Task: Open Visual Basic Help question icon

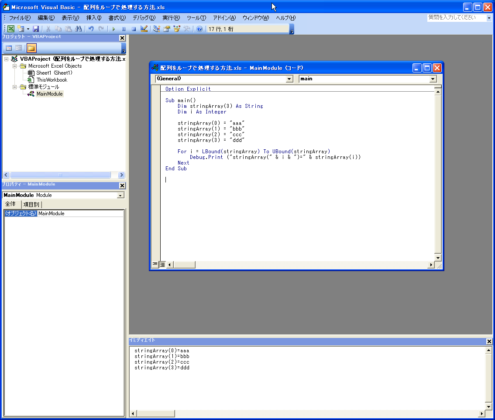Action: (199, 29)
